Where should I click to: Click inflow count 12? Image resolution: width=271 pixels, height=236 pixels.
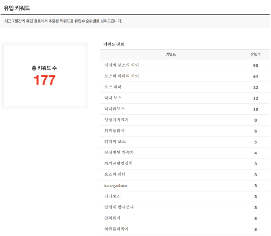[256, 98]
